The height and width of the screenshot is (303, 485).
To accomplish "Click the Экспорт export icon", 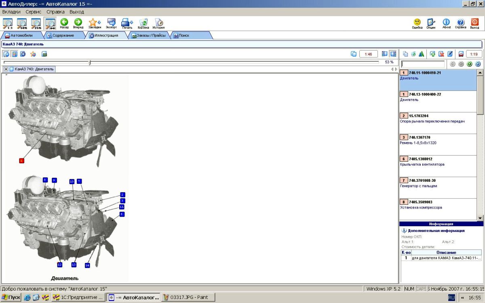I will [x=111, y=23].
